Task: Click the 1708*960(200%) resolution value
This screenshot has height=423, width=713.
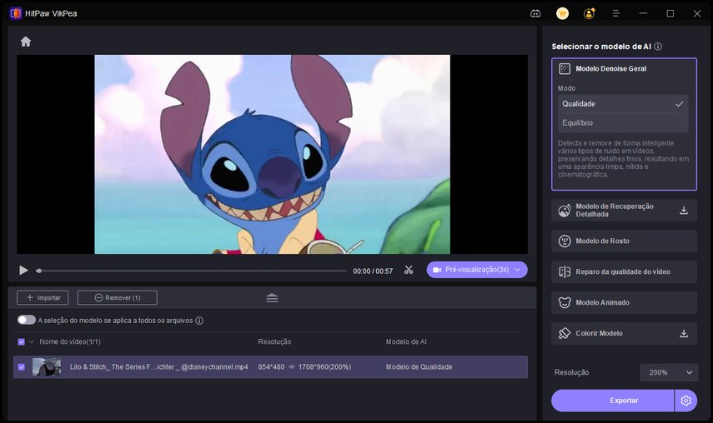Action: tap(324, 366)
